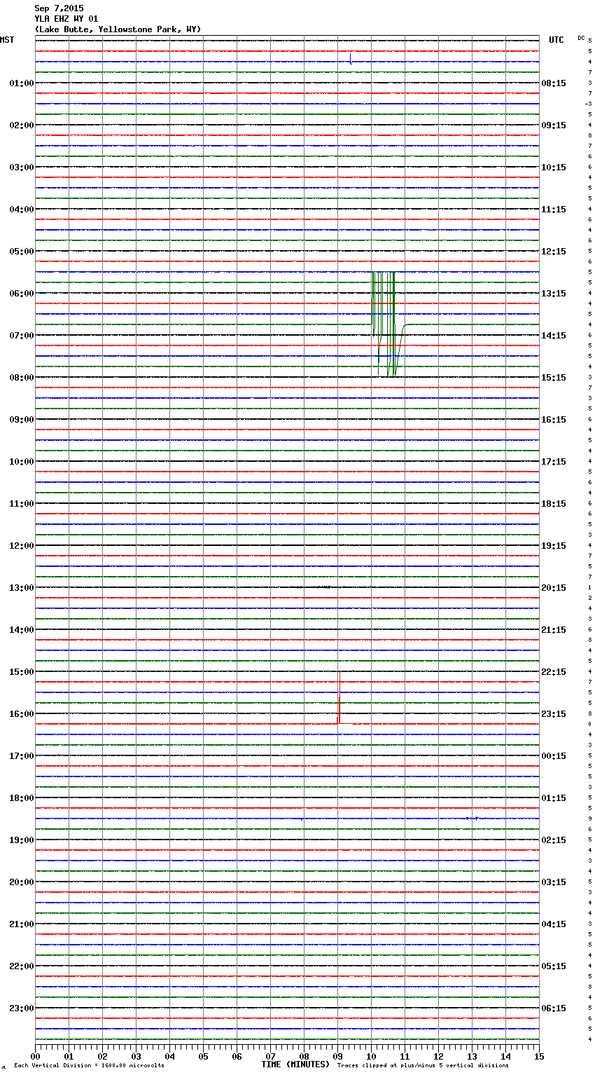This screenshot has width=595, height=1075.
Task: Click the '(Lake Butte, Yellowstone Park, WY)' text
Action: point(118,29)
